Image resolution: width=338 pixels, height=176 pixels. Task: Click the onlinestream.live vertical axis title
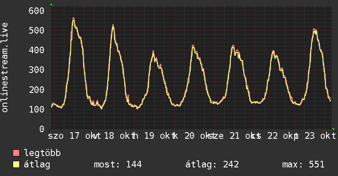point(5,68)
